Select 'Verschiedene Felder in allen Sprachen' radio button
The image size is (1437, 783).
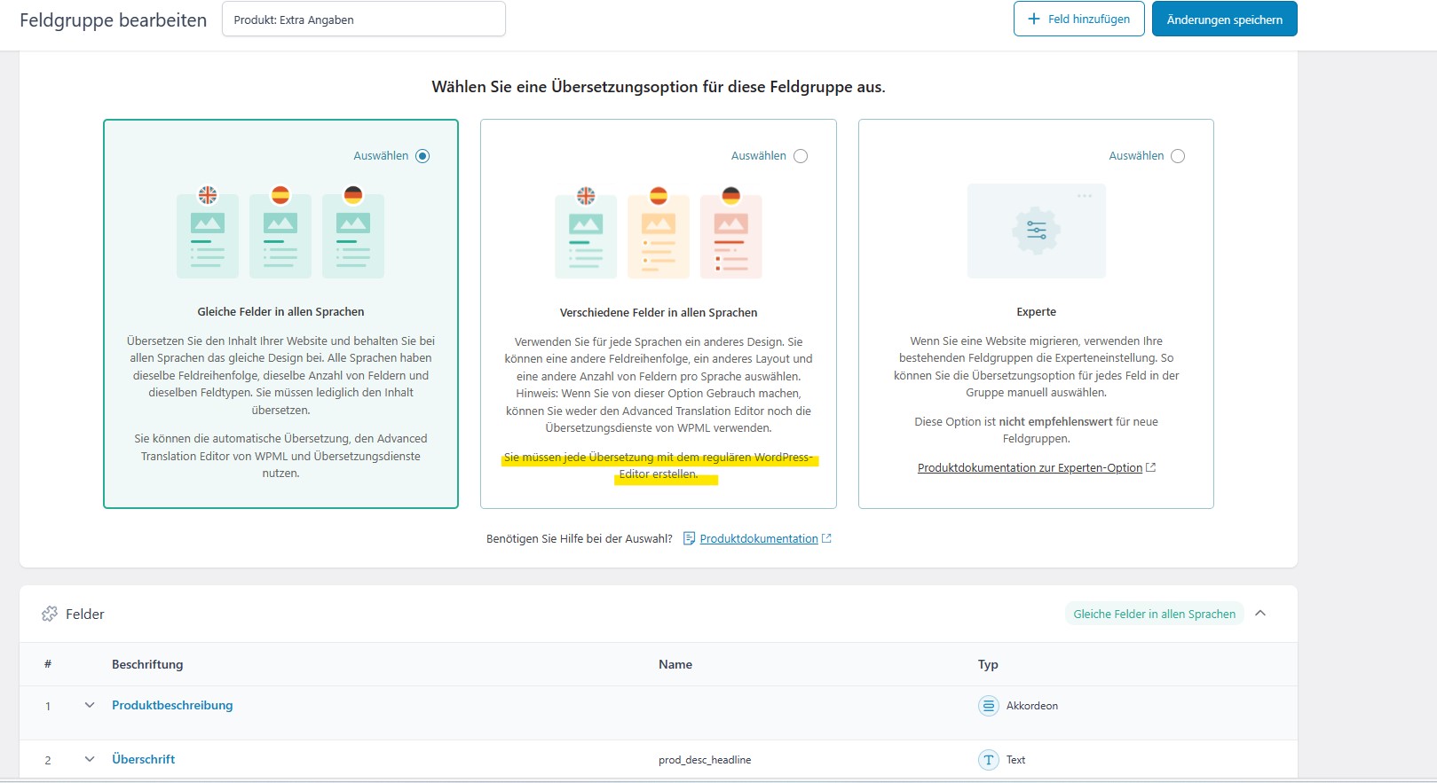[801, 156]
